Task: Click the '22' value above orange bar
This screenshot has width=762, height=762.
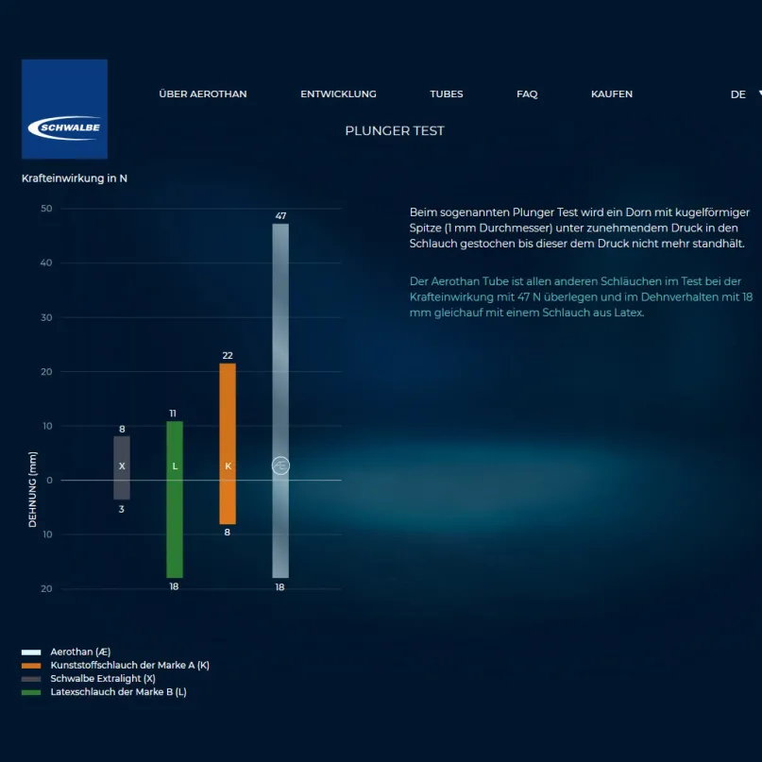Action: [x=228, y=355]
